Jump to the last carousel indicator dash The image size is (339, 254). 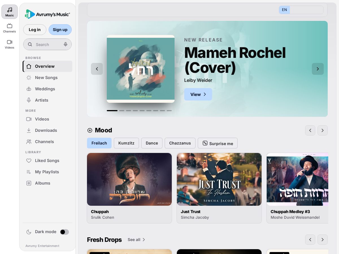tap(169, 111)
